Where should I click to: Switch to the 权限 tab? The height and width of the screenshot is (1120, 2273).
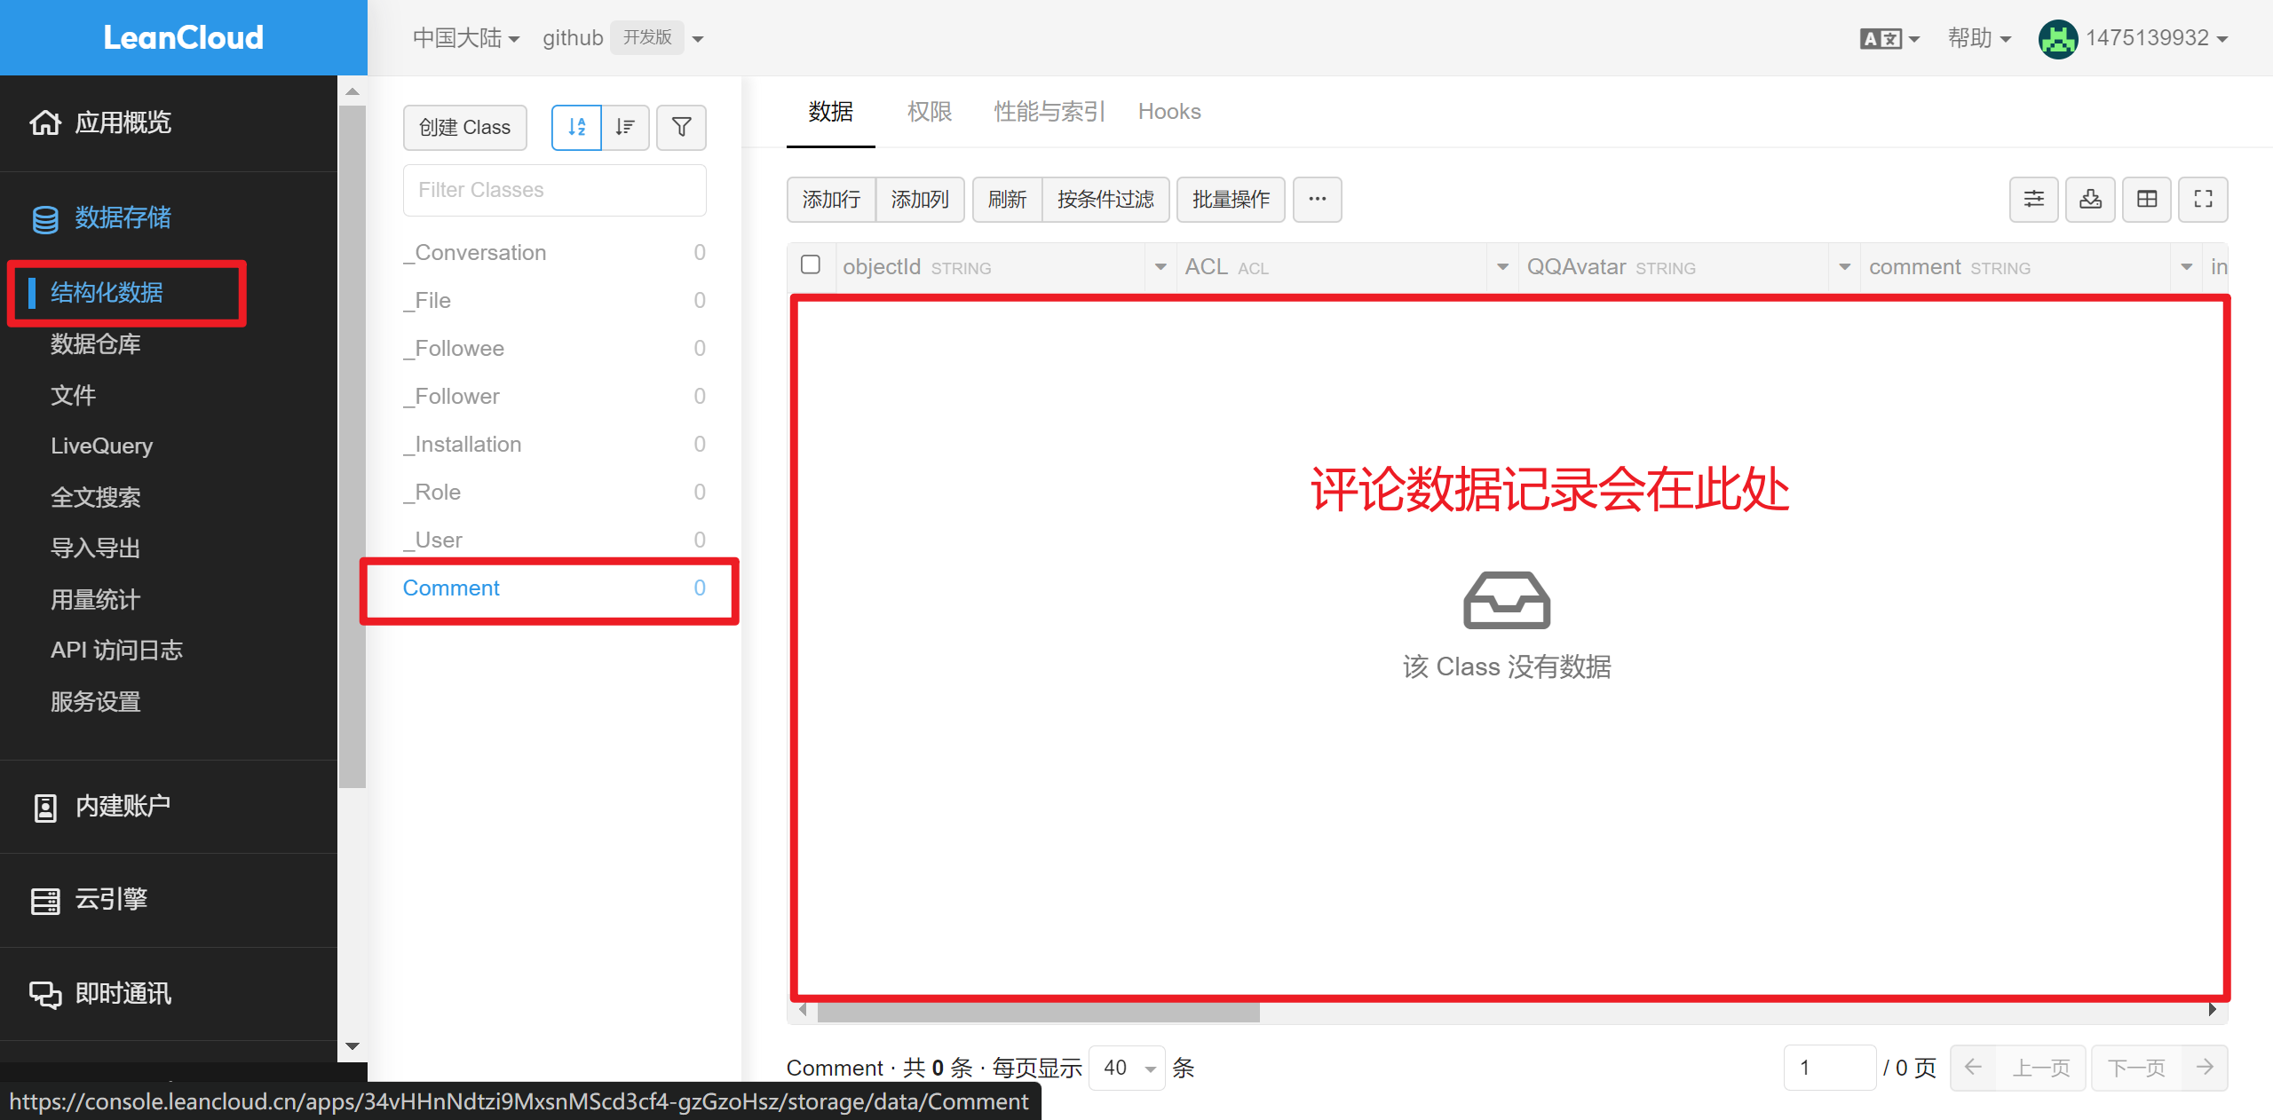coord(929,112)
